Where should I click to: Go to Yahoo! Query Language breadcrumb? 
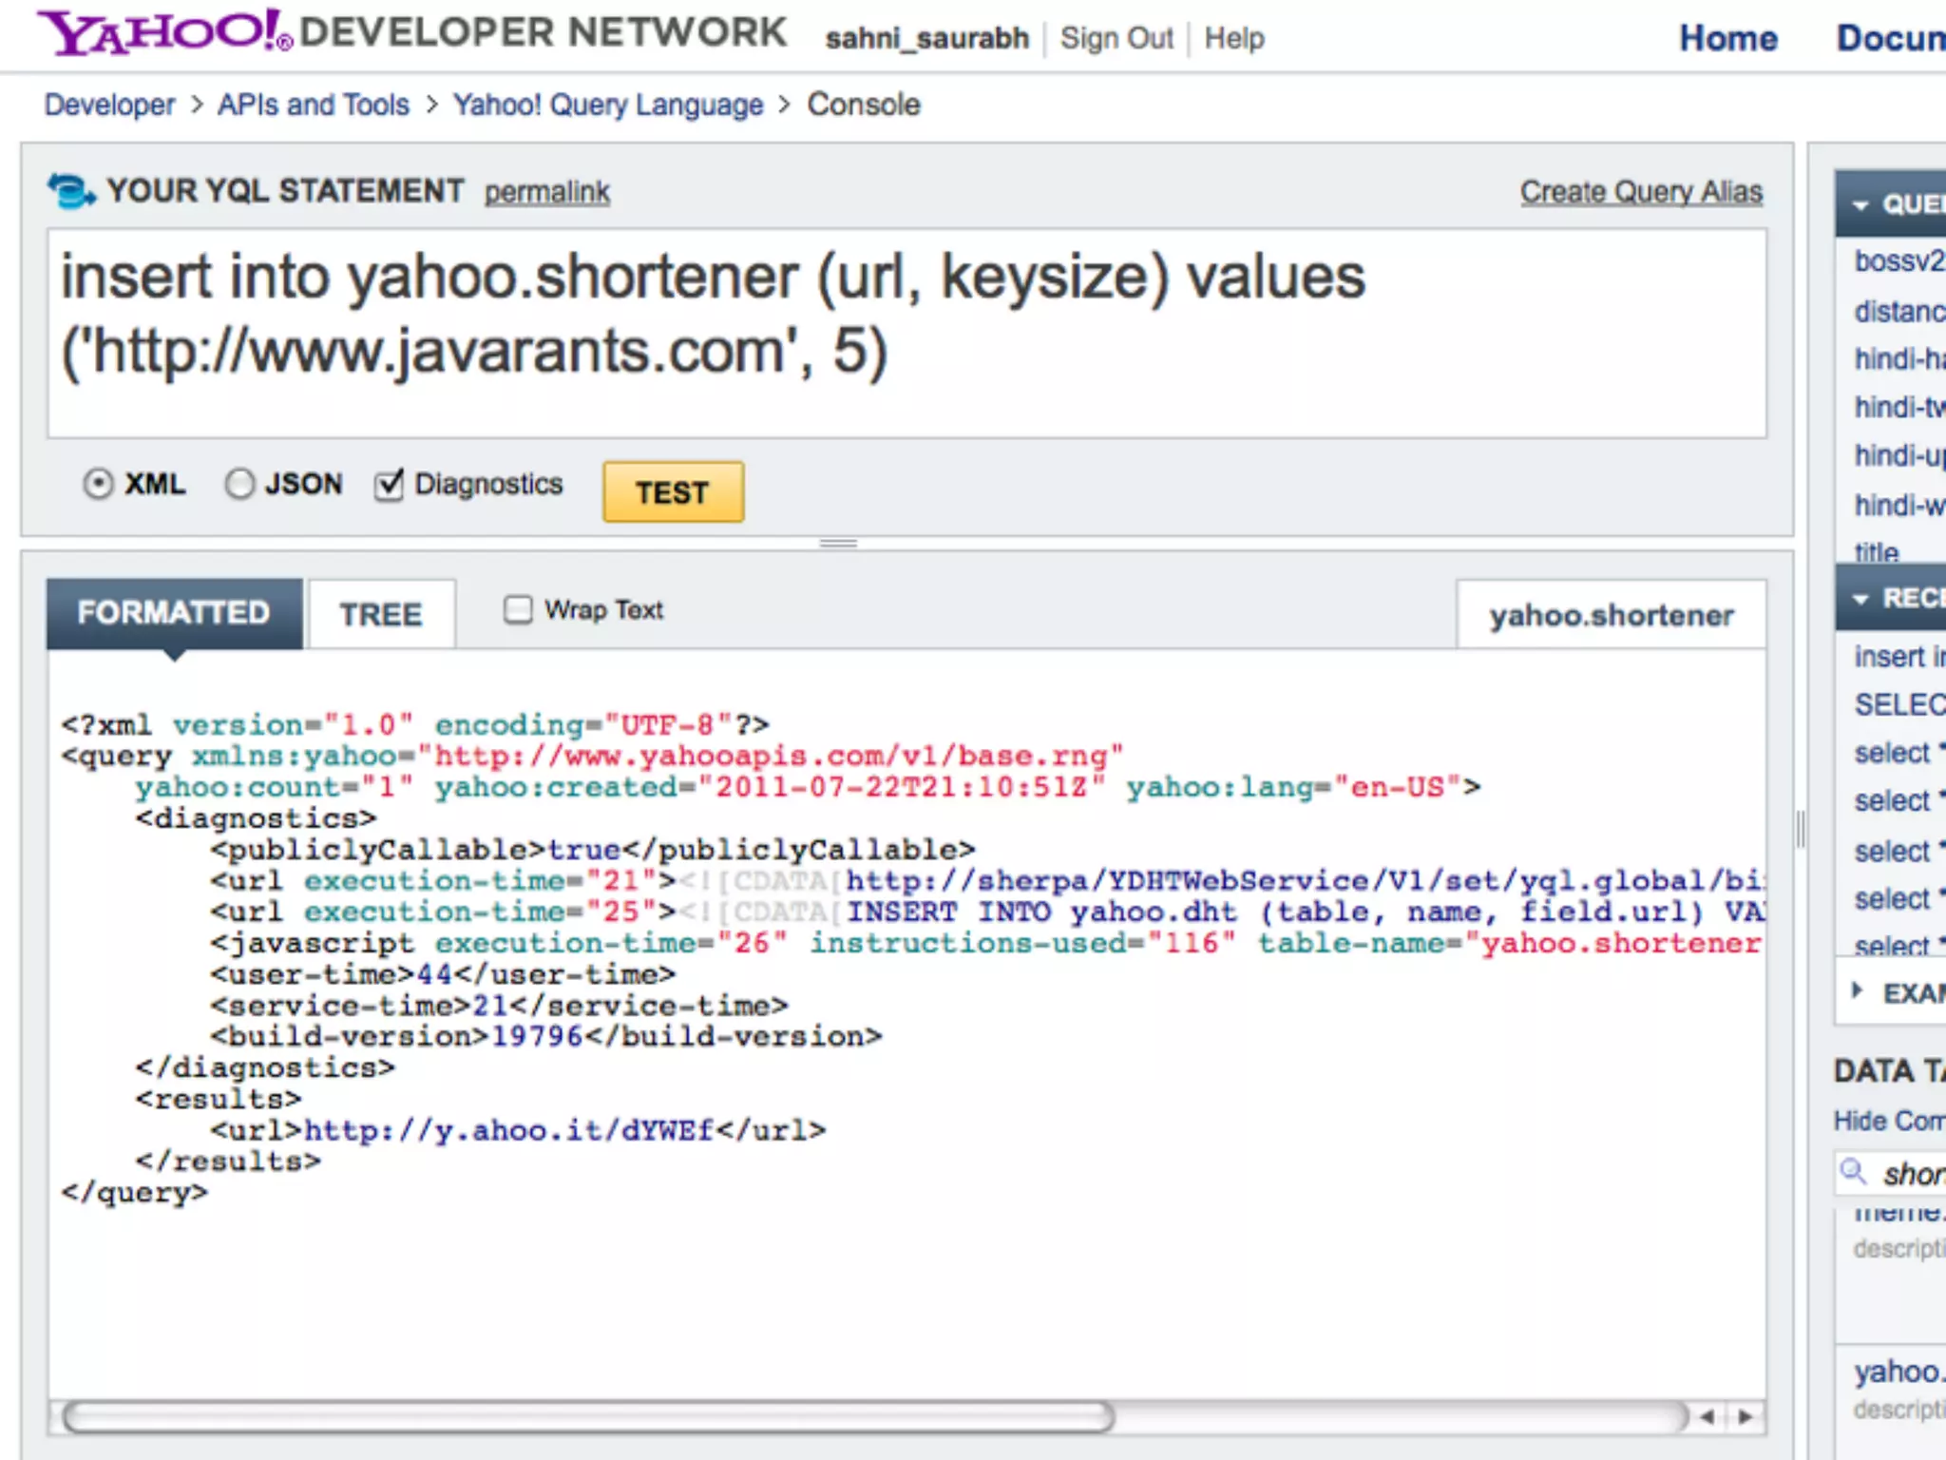608,105
